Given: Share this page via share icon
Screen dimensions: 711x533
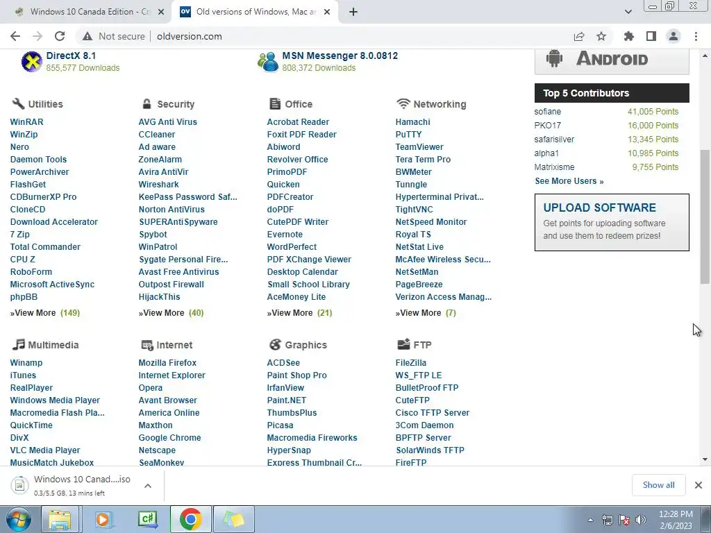Looking at the screenshot, I should (579, 36).
